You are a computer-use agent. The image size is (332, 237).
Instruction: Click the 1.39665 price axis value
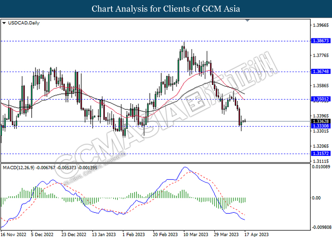(321, 25)
